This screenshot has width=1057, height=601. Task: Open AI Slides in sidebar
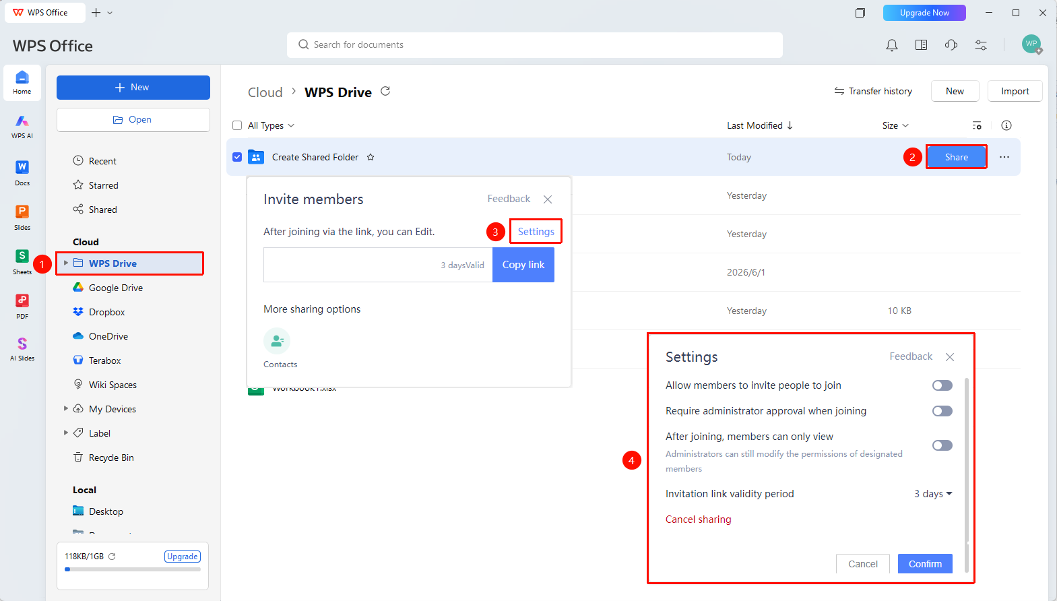pos(22,349)
